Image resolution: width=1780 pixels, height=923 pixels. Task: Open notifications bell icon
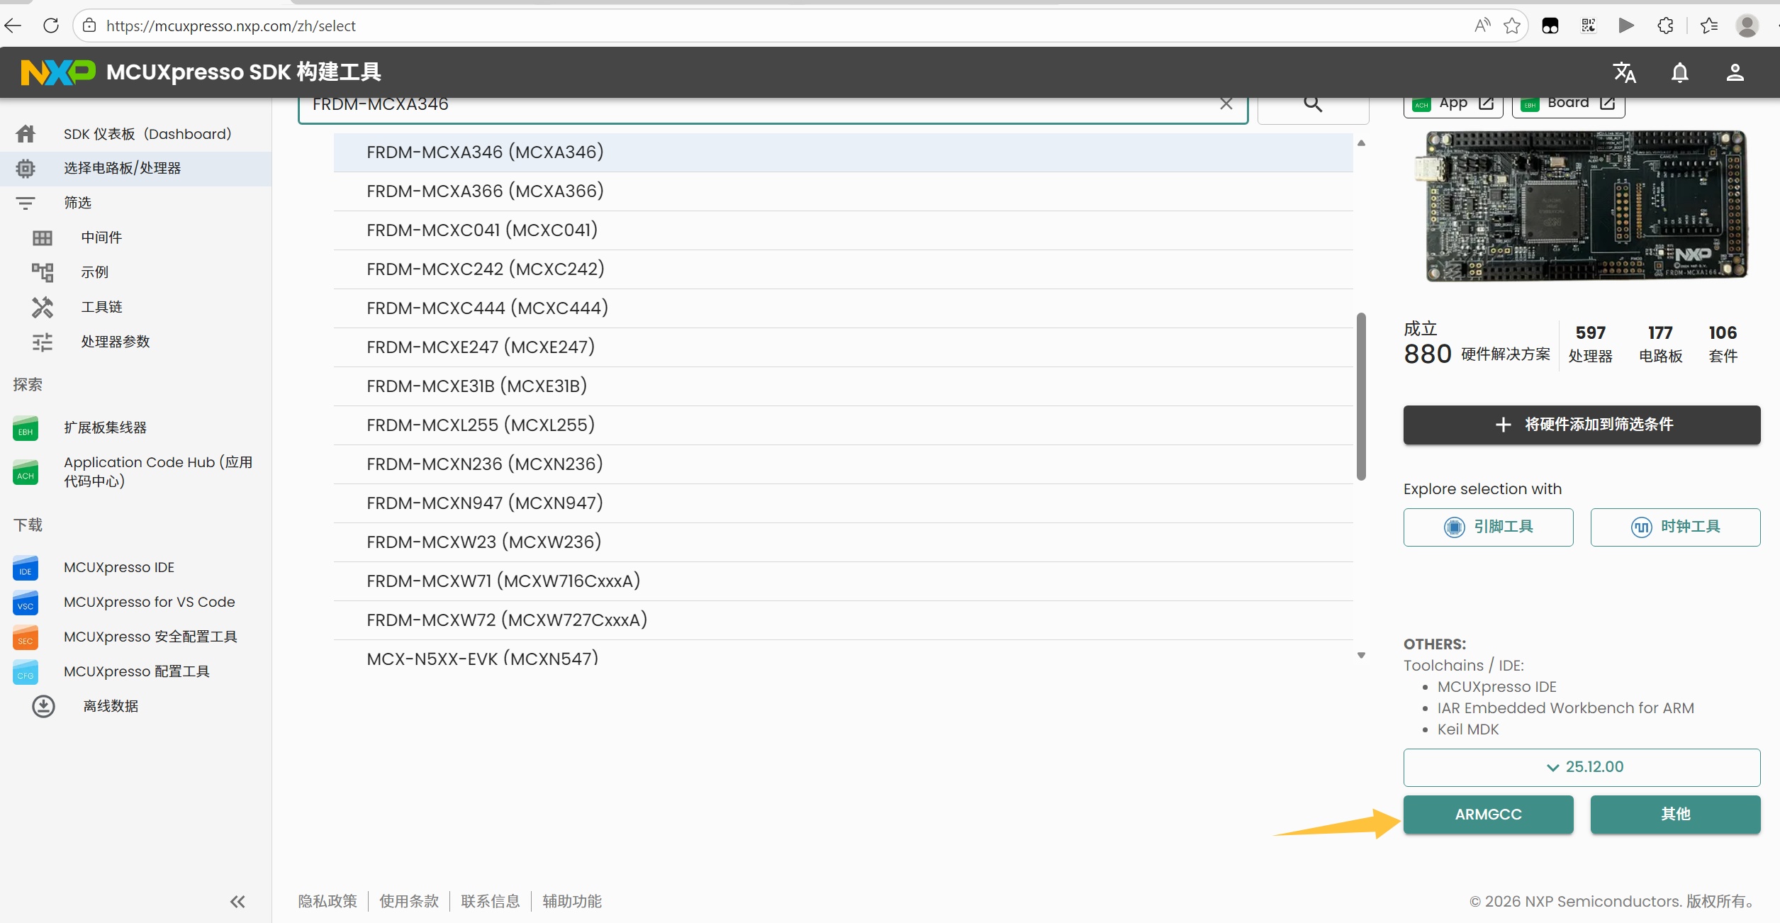(x=1680, y=72)
